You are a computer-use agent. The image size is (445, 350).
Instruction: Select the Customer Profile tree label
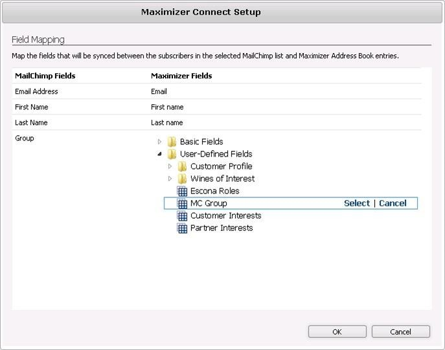[222, 166]
